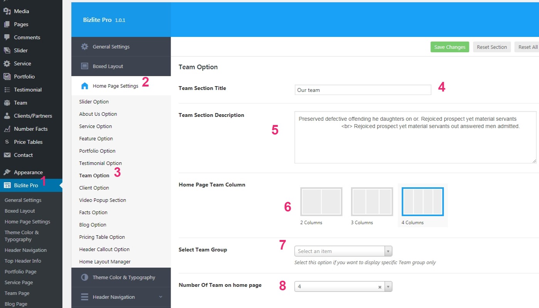The image size is (539, 308).
Task: Open Facts Option subsection
Action: click(x=93, y=212)
